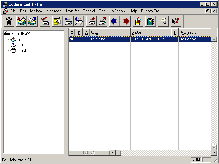Click the Forward message toolbar icon
The height and width of the screenshot is (164, 219).
(x=91, y=21)
